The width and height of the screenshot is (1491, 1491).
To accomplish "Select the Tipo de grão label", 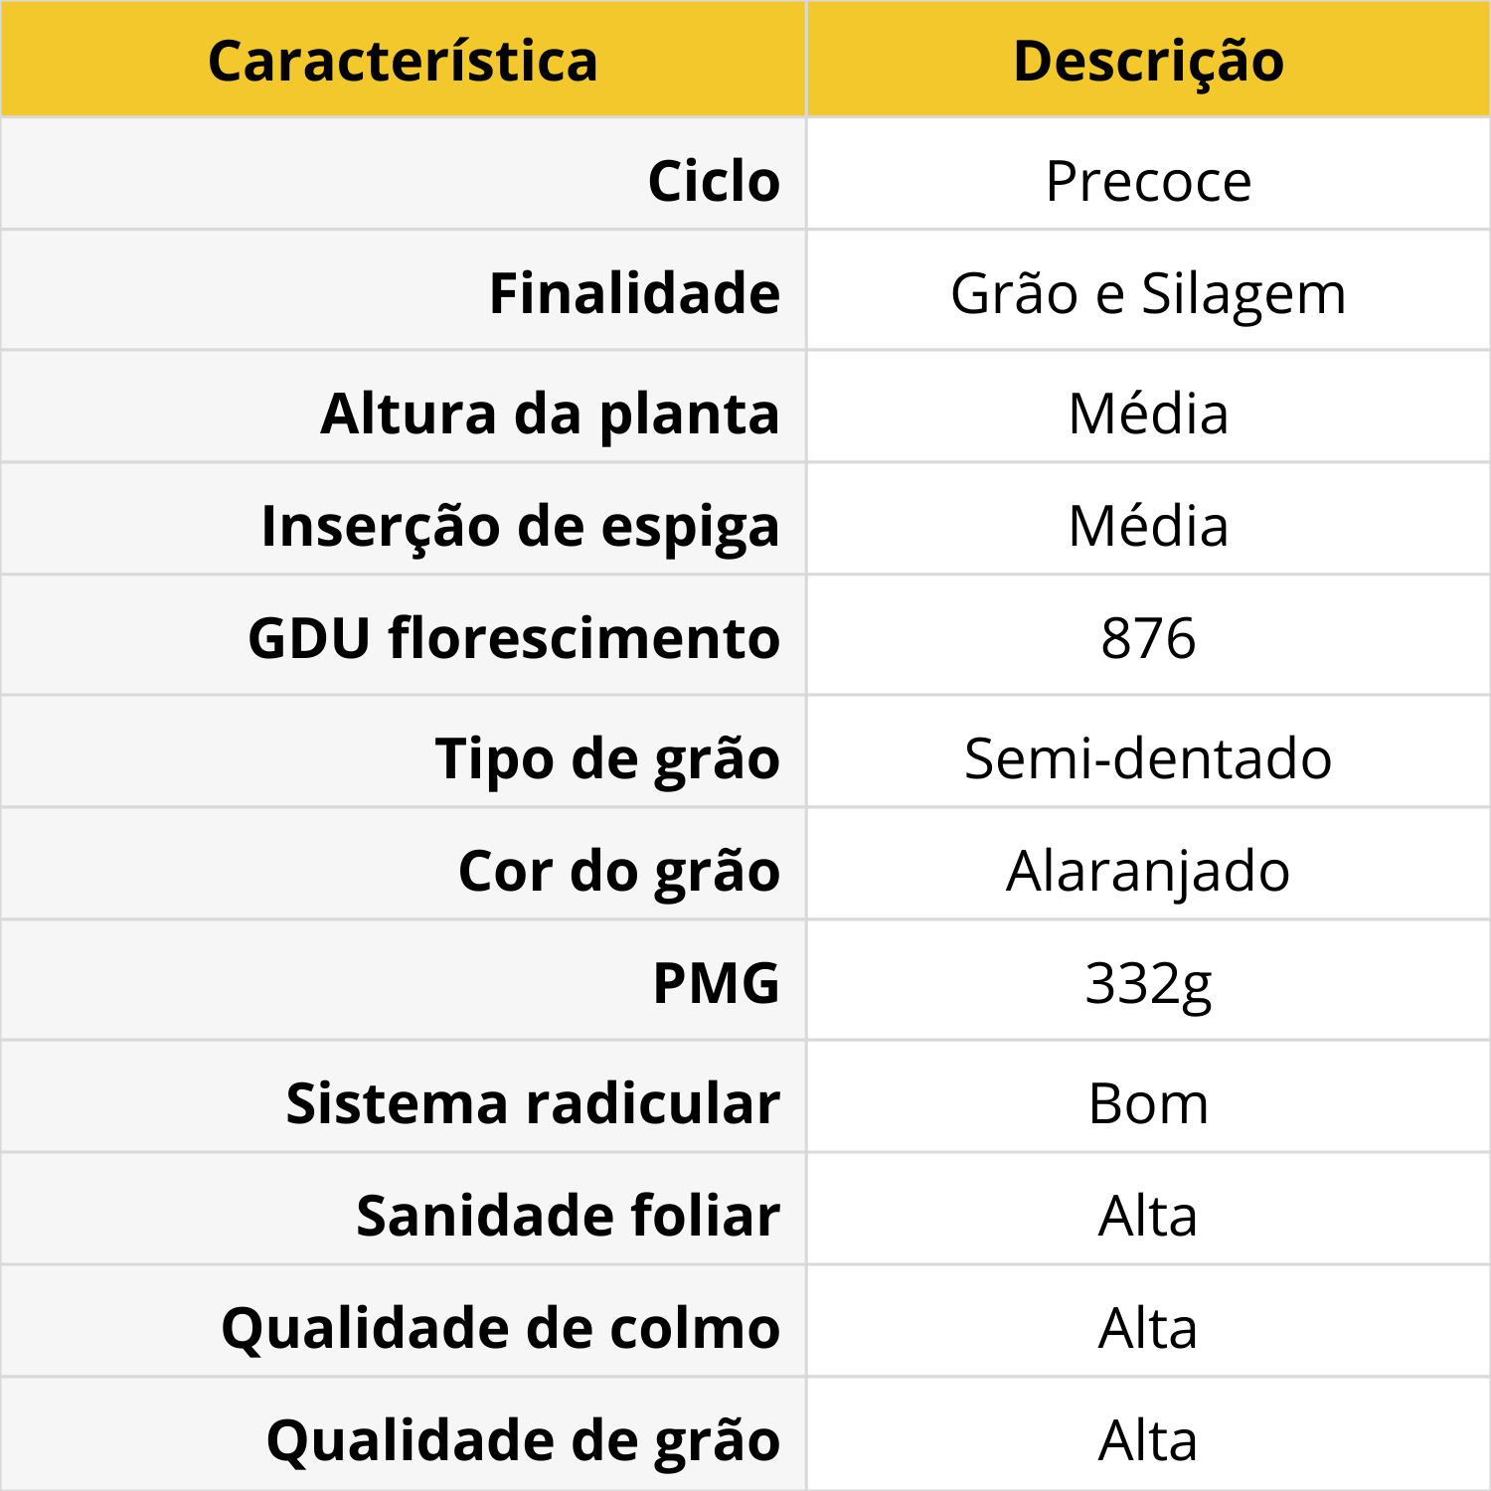I will coord(607,758).
